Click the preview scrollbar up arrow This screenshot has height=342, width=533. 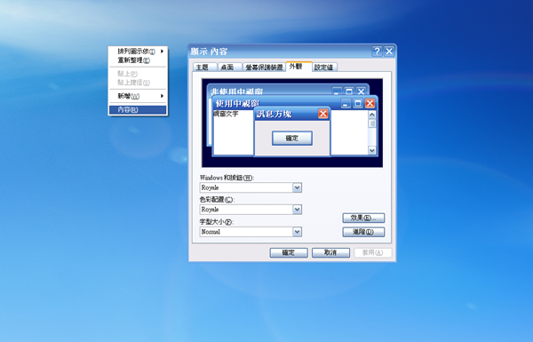(x=372, y=115)
